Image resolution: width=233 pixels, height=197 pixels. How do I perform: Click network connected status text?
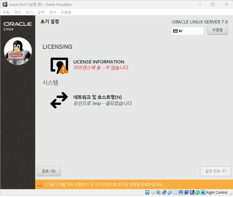point(102,103)
